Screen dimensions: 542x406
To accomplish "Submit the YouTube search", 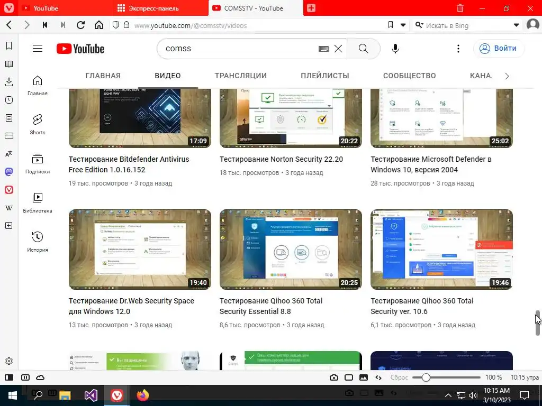I will pyautogui.click(x=364, y=48).
